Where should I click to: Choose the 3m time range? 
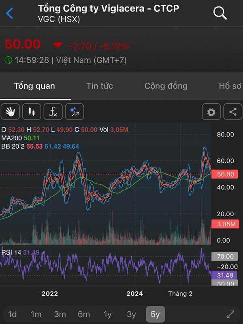pos(60,314)
